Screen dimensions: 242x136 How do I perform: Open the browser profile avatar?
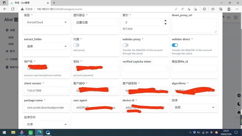(229, 9)
